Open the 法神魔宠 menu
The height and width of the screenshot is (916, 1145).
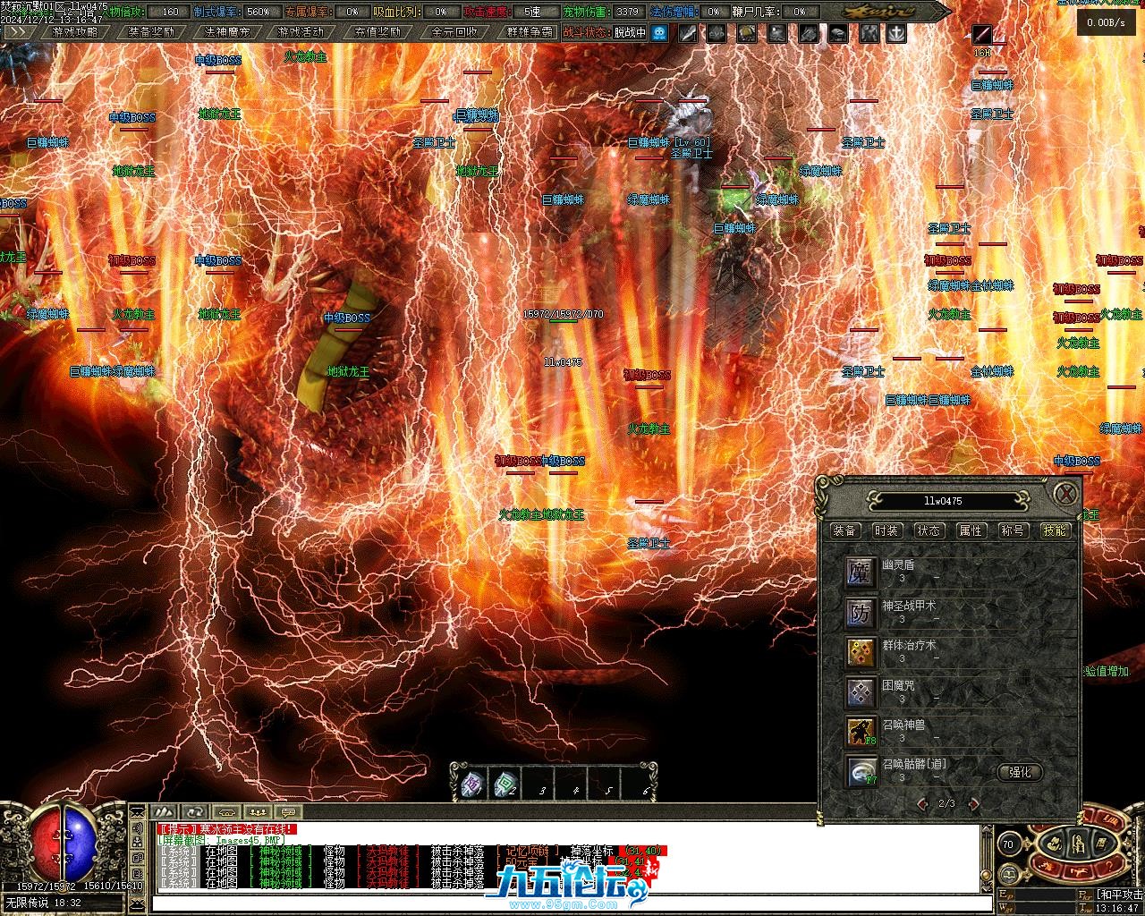click(x=227, y=32)
